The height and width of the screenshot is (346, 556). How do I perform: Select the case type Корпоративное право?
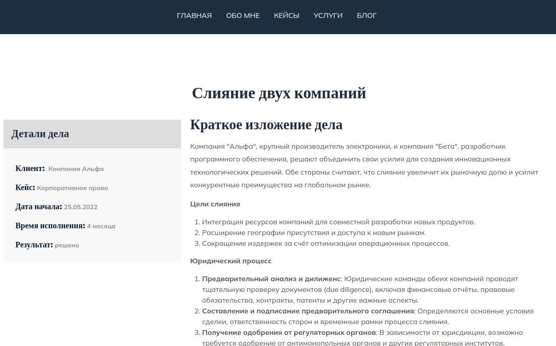pyautogui.click(x=72, y=188)
